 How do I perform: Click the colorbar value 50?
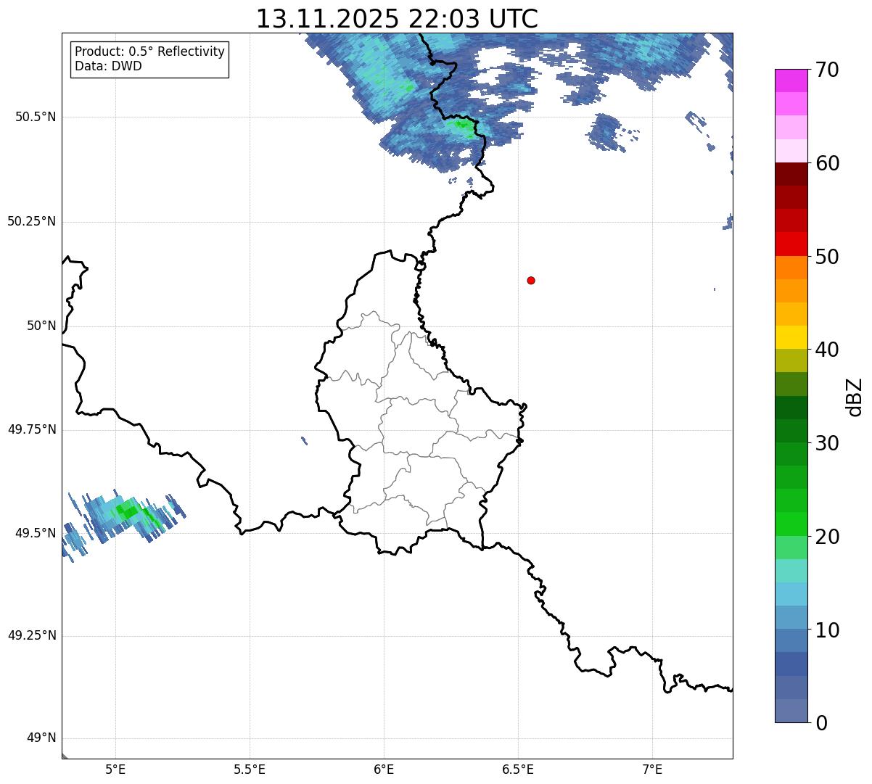coord(828,257)
